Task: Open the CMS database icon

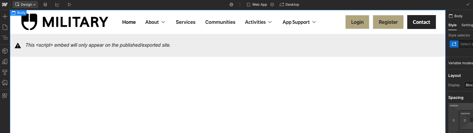Action: [x=45, y=5]
